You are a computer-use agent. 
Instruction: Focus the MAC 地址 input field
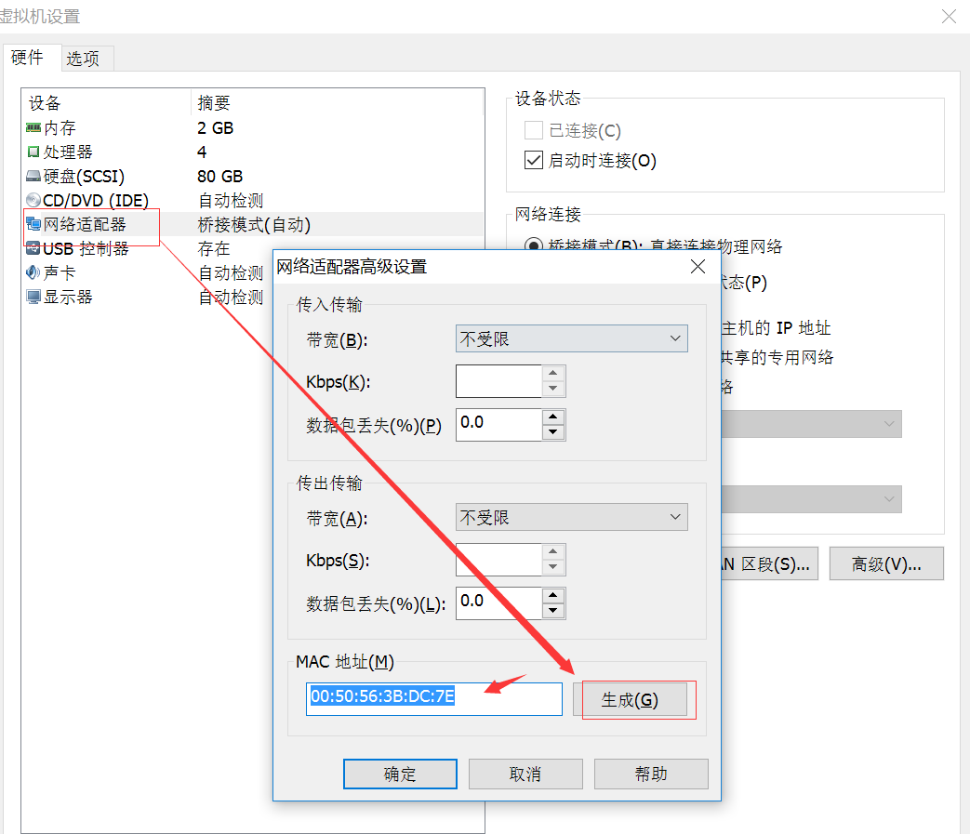click(x=434, y=699)
